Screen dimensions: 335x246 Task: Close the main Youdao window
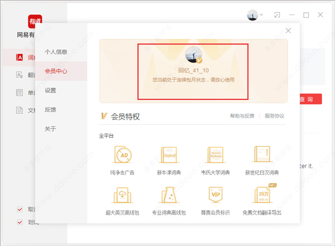pos(320,15)
